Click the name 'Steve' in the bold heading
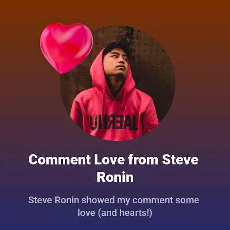 point(180,160)
